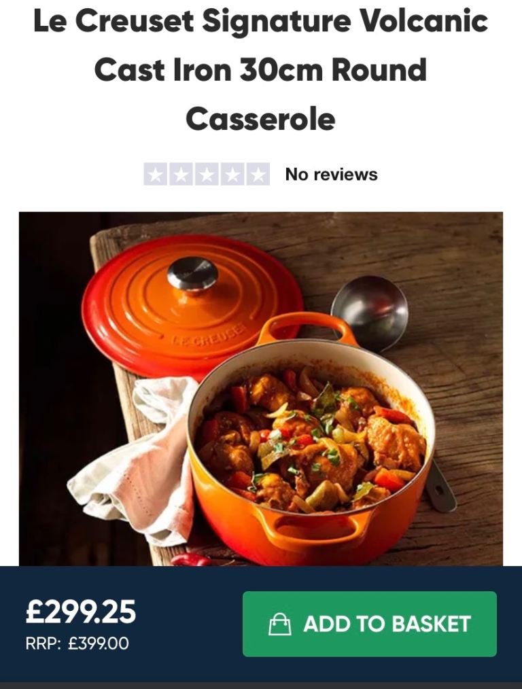
Task: Click the second rating star
Action: 181,175
